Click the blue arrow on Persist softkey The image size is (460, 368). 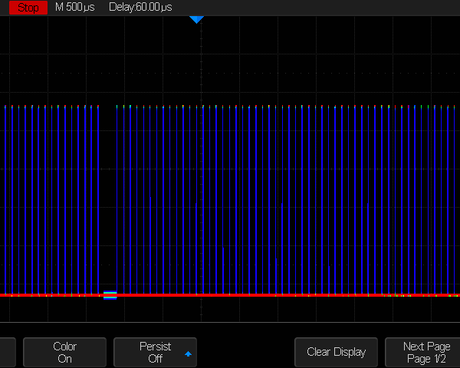point(188,354)
